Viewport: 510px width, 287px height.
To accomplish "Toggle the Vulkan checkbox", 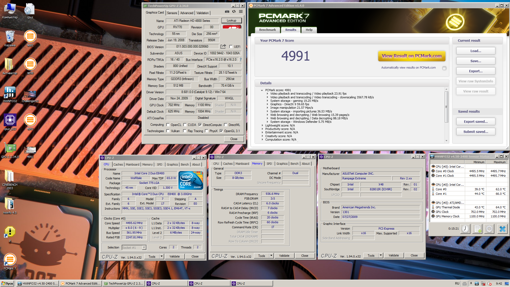I will (168, 131).
